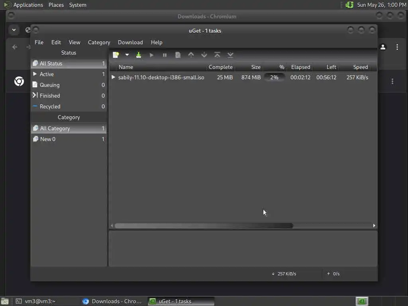Viewport: 408px width, 306px height.
Task: Click the Chrome logo on Downloads page
Action: (x=19, y=81)
